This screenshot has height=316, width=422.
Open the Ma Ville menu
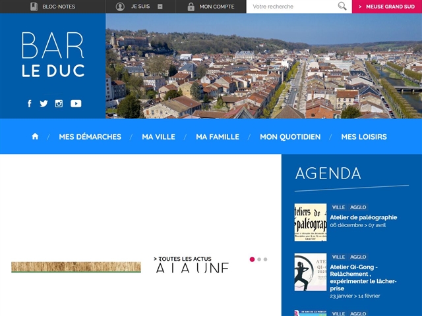click(x=158, y=137)
